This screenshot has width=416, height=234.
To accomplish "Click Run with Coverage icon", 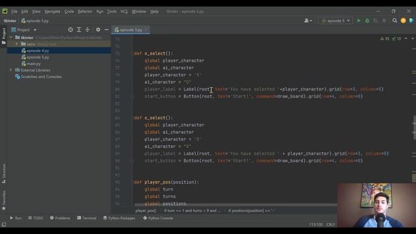I will pos(376,21).
